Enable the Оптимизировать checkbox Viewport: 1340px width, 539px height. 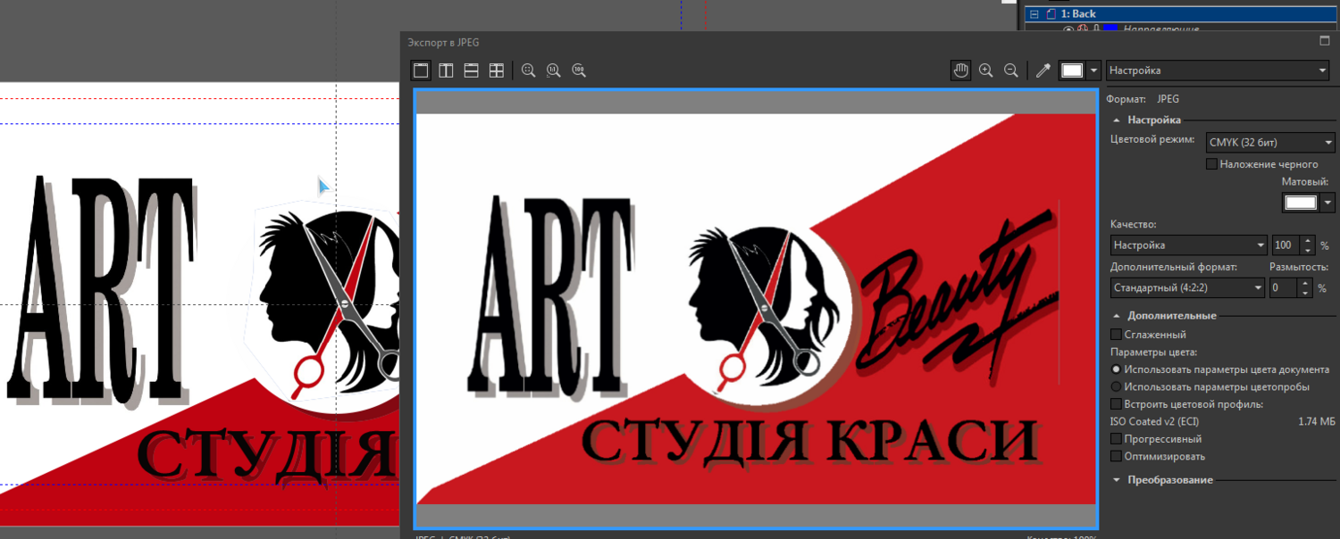pyautogui.click(x=1116, y=456)
